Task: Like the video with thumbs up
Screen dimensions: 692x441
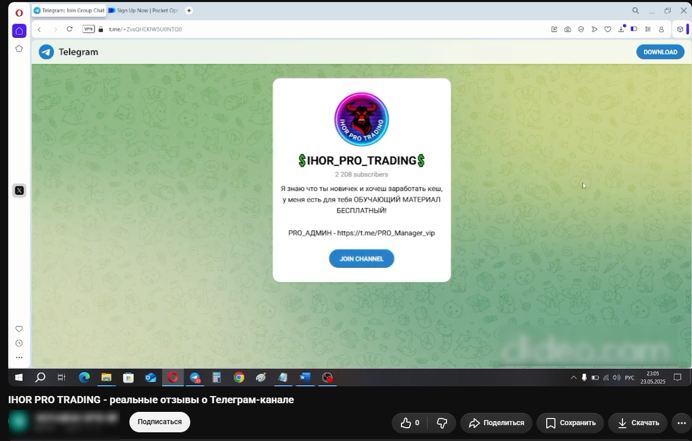Action: click(410, 423)
